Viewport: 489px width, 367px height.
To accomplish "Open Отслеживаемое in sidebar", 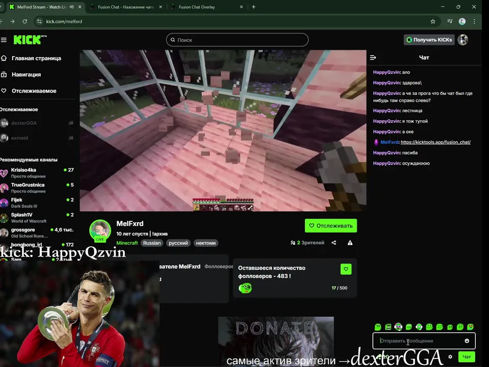I will click(x=34, y=91).
